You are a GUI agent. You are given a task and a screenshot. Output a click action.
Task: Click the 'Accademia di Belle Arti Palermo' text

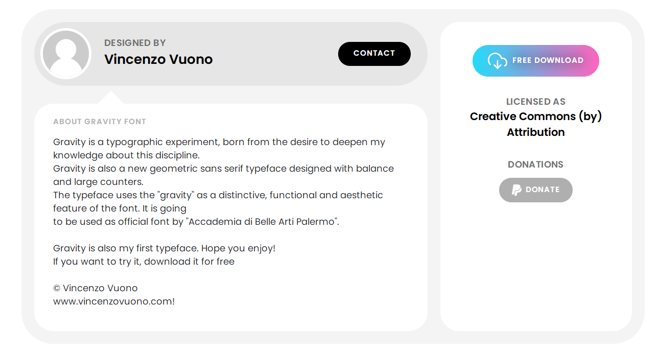click(261, 222)
